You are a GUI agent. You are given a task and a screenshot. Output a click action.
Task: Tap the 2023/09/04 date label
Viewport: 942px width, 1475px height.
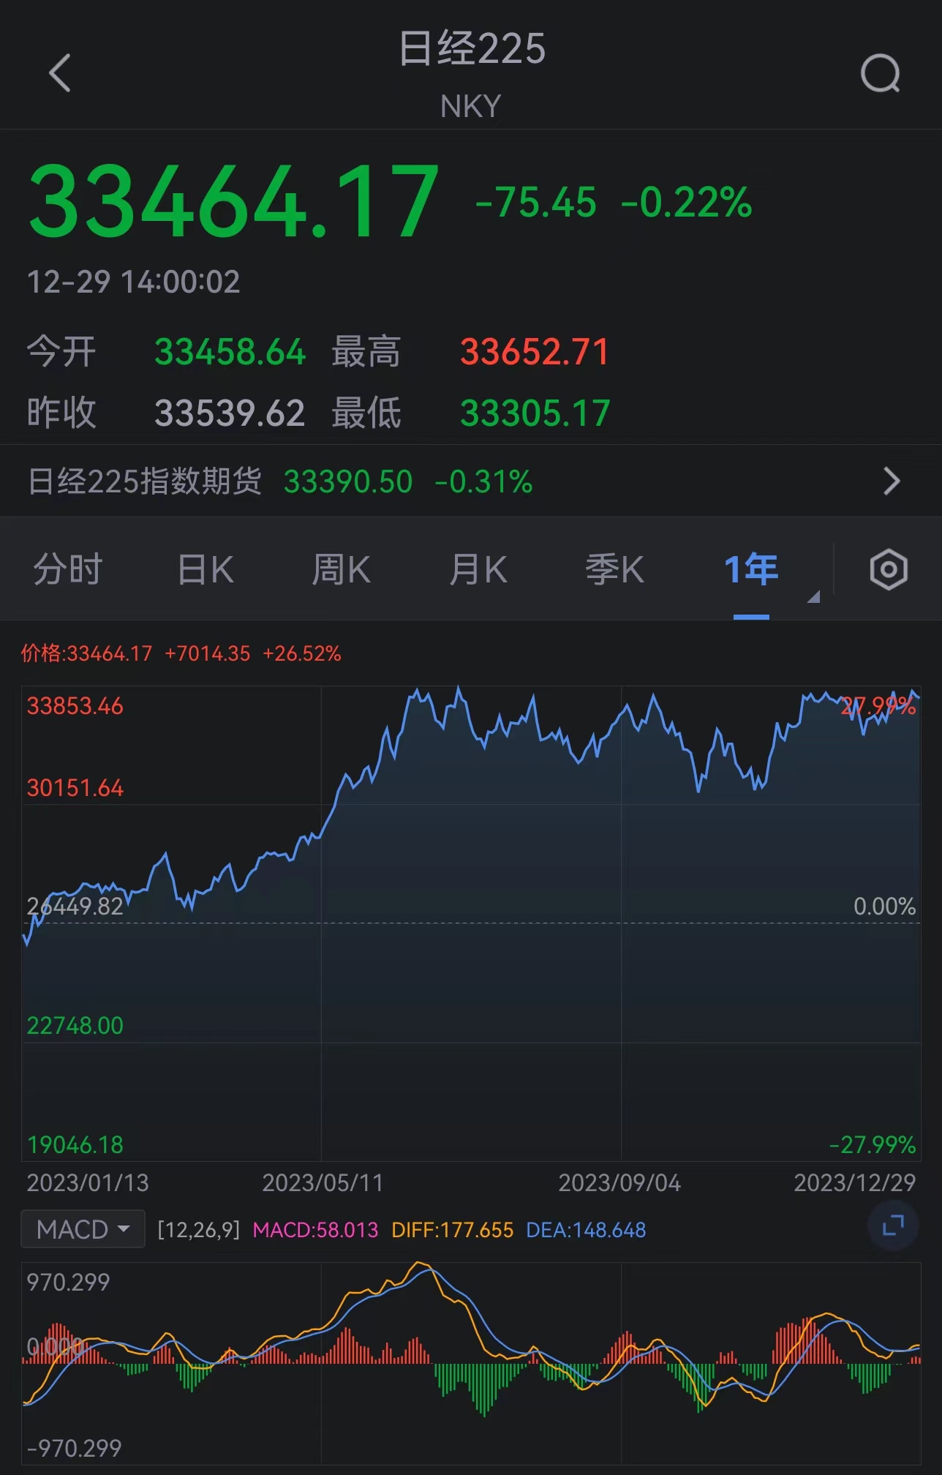pyautogui.click(x=619, y=1183)
